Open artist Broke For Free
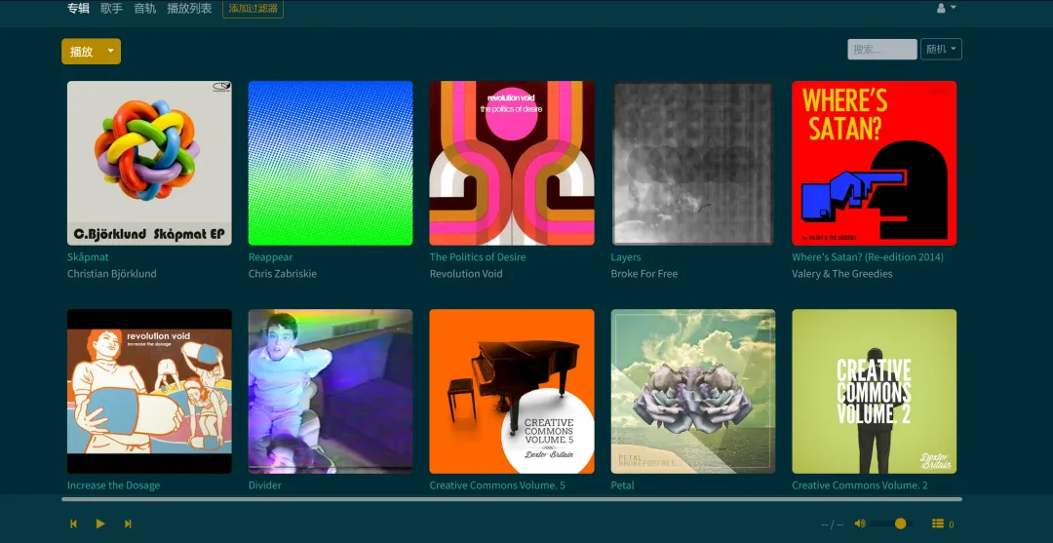The width and height of the screenshot is (1053, 543). (x=644, y=274)
